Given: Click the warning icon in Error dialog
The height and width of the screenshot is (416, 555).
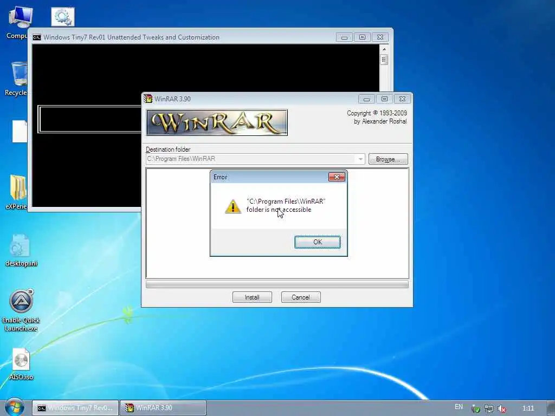Looking at the screenshot, I should pyautogui.click(x=233, y=206).
